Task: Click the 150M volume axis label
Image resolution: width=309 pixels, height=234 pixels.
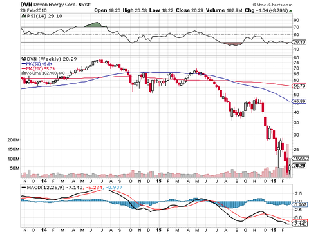Action: point(14,149)
